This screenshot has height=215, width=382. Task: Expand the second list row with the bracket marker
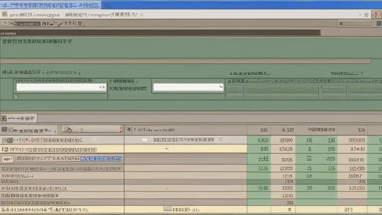pos(4,150)
